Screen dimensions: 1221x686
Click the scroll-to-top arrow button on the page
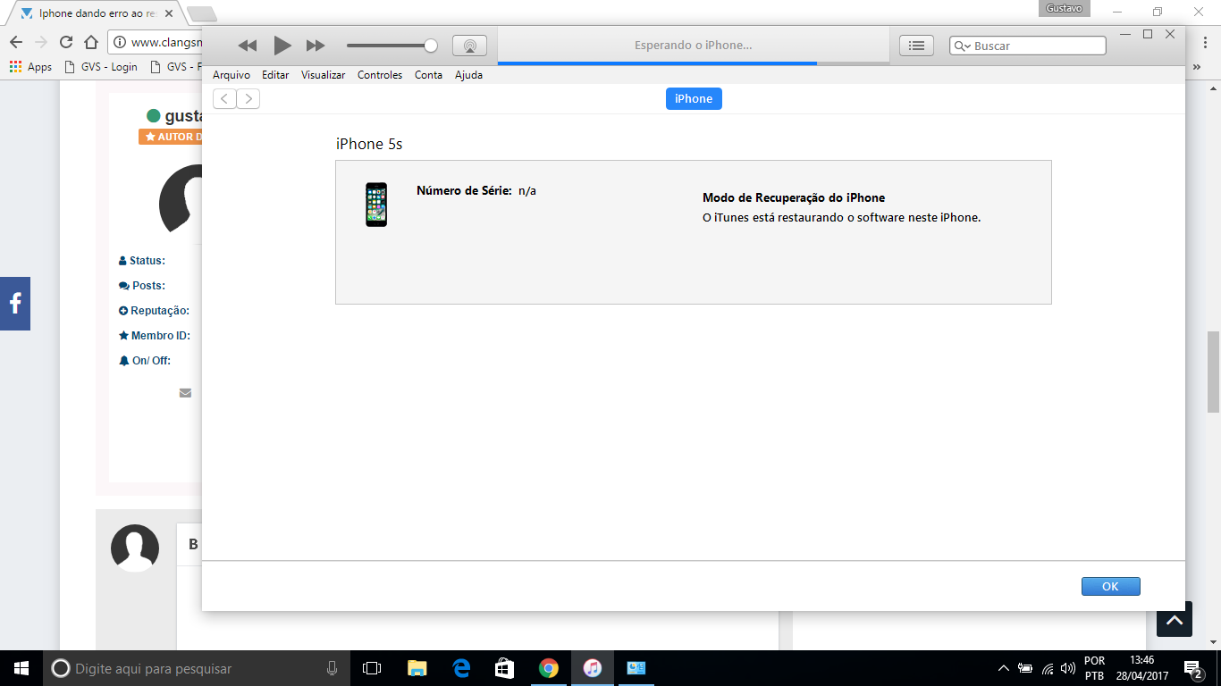pos(1175,619)
